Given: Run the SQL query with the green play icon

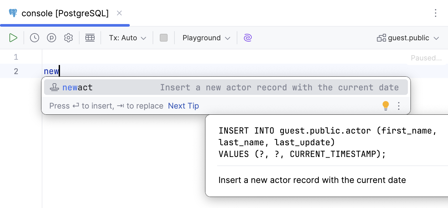Looking at the screenshot, I should pyautogui.click(x=13, y=38).
